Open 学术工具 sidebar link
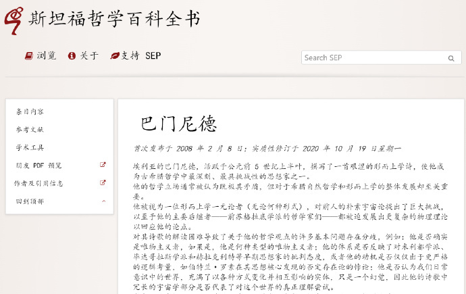The height and width of the screenshot is (294, 466). tap(30, 147)
